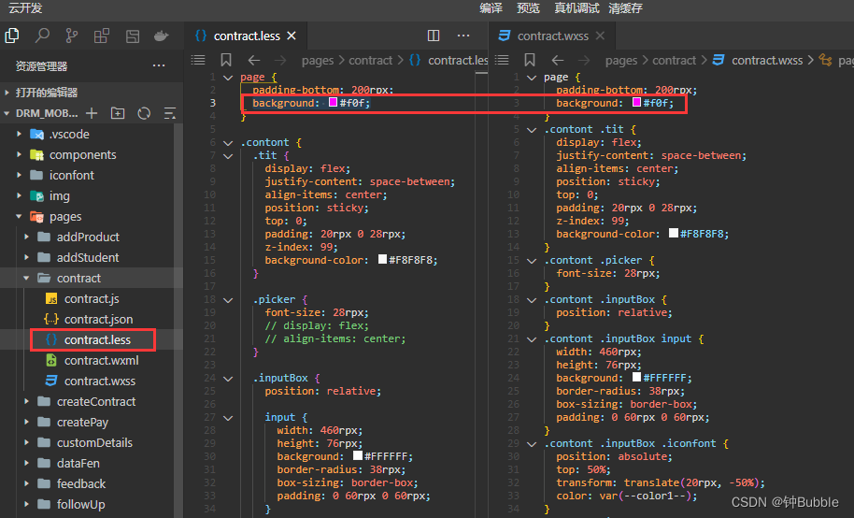Click 云开发 at top left
854x518 pixels.
[x=25, y=8]
